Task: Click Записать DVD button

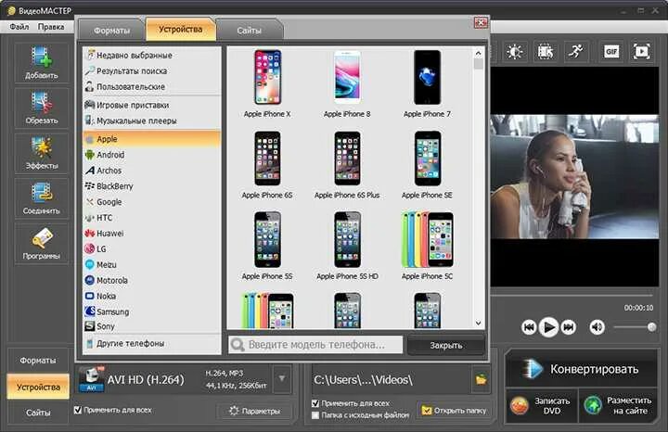Action: [542, 406]
